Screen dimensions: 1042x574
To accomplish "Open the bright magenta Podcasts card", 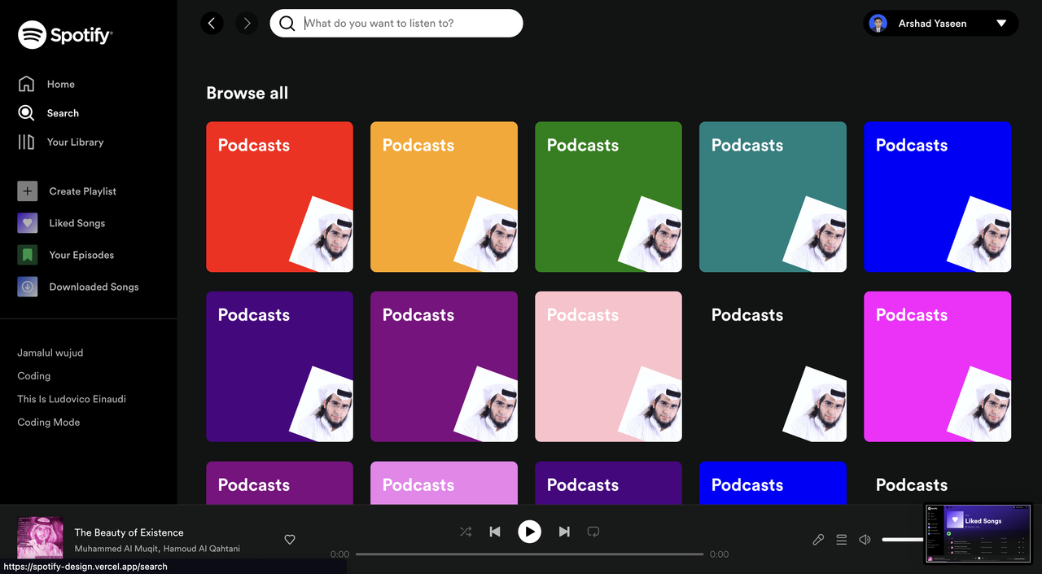I will pyautogui.click(x=937, y=366).
